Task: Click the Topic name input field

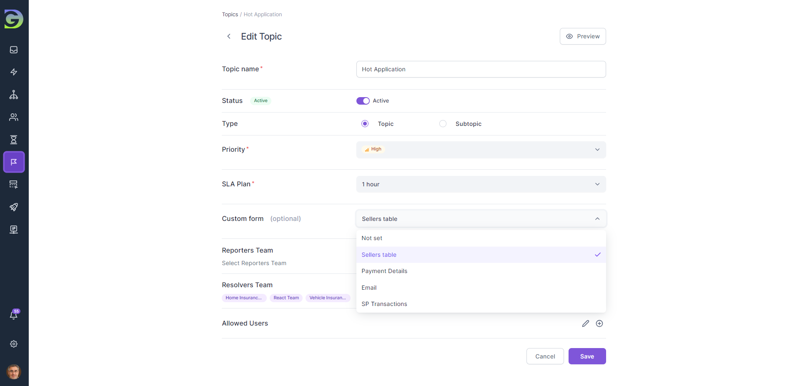Action: (x=481, y=69)
